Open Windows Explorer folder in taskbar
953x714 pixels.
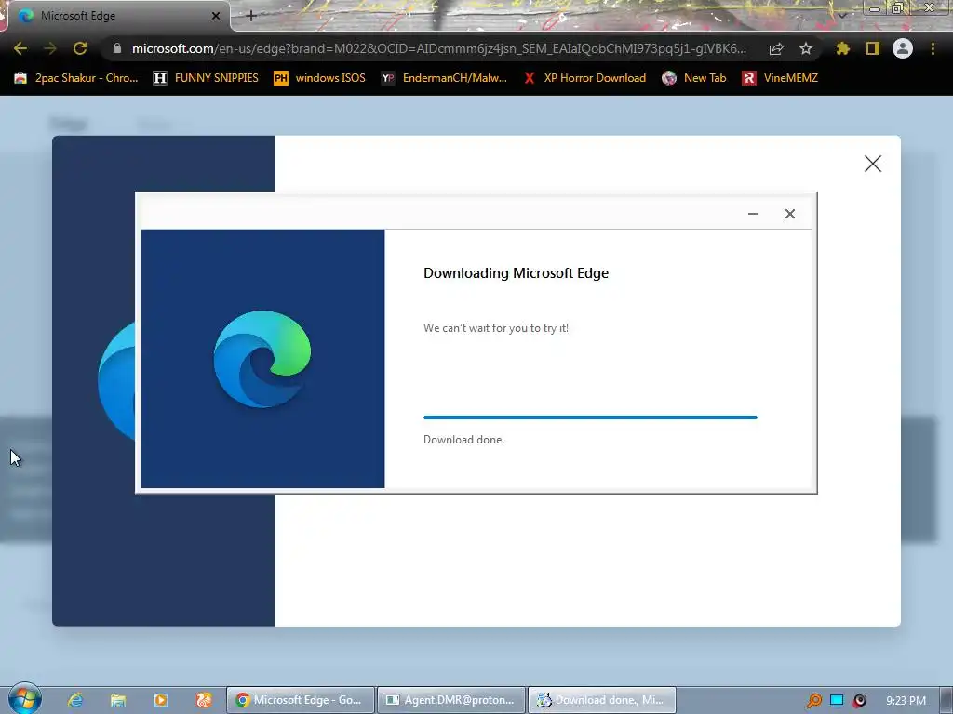tap(118, 700)
